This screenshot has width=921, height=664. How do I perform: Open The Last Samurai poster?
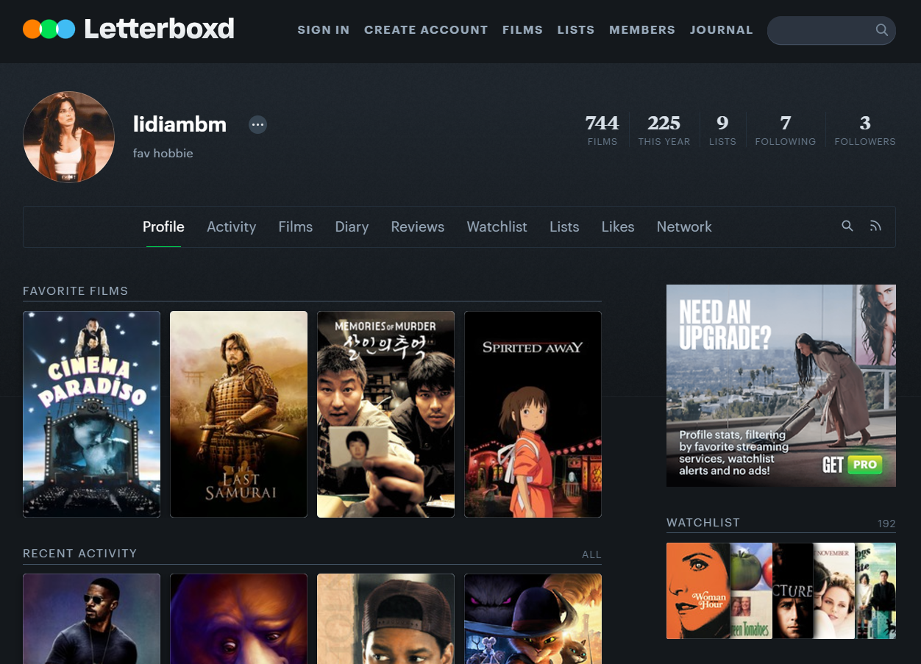(238, 414)
